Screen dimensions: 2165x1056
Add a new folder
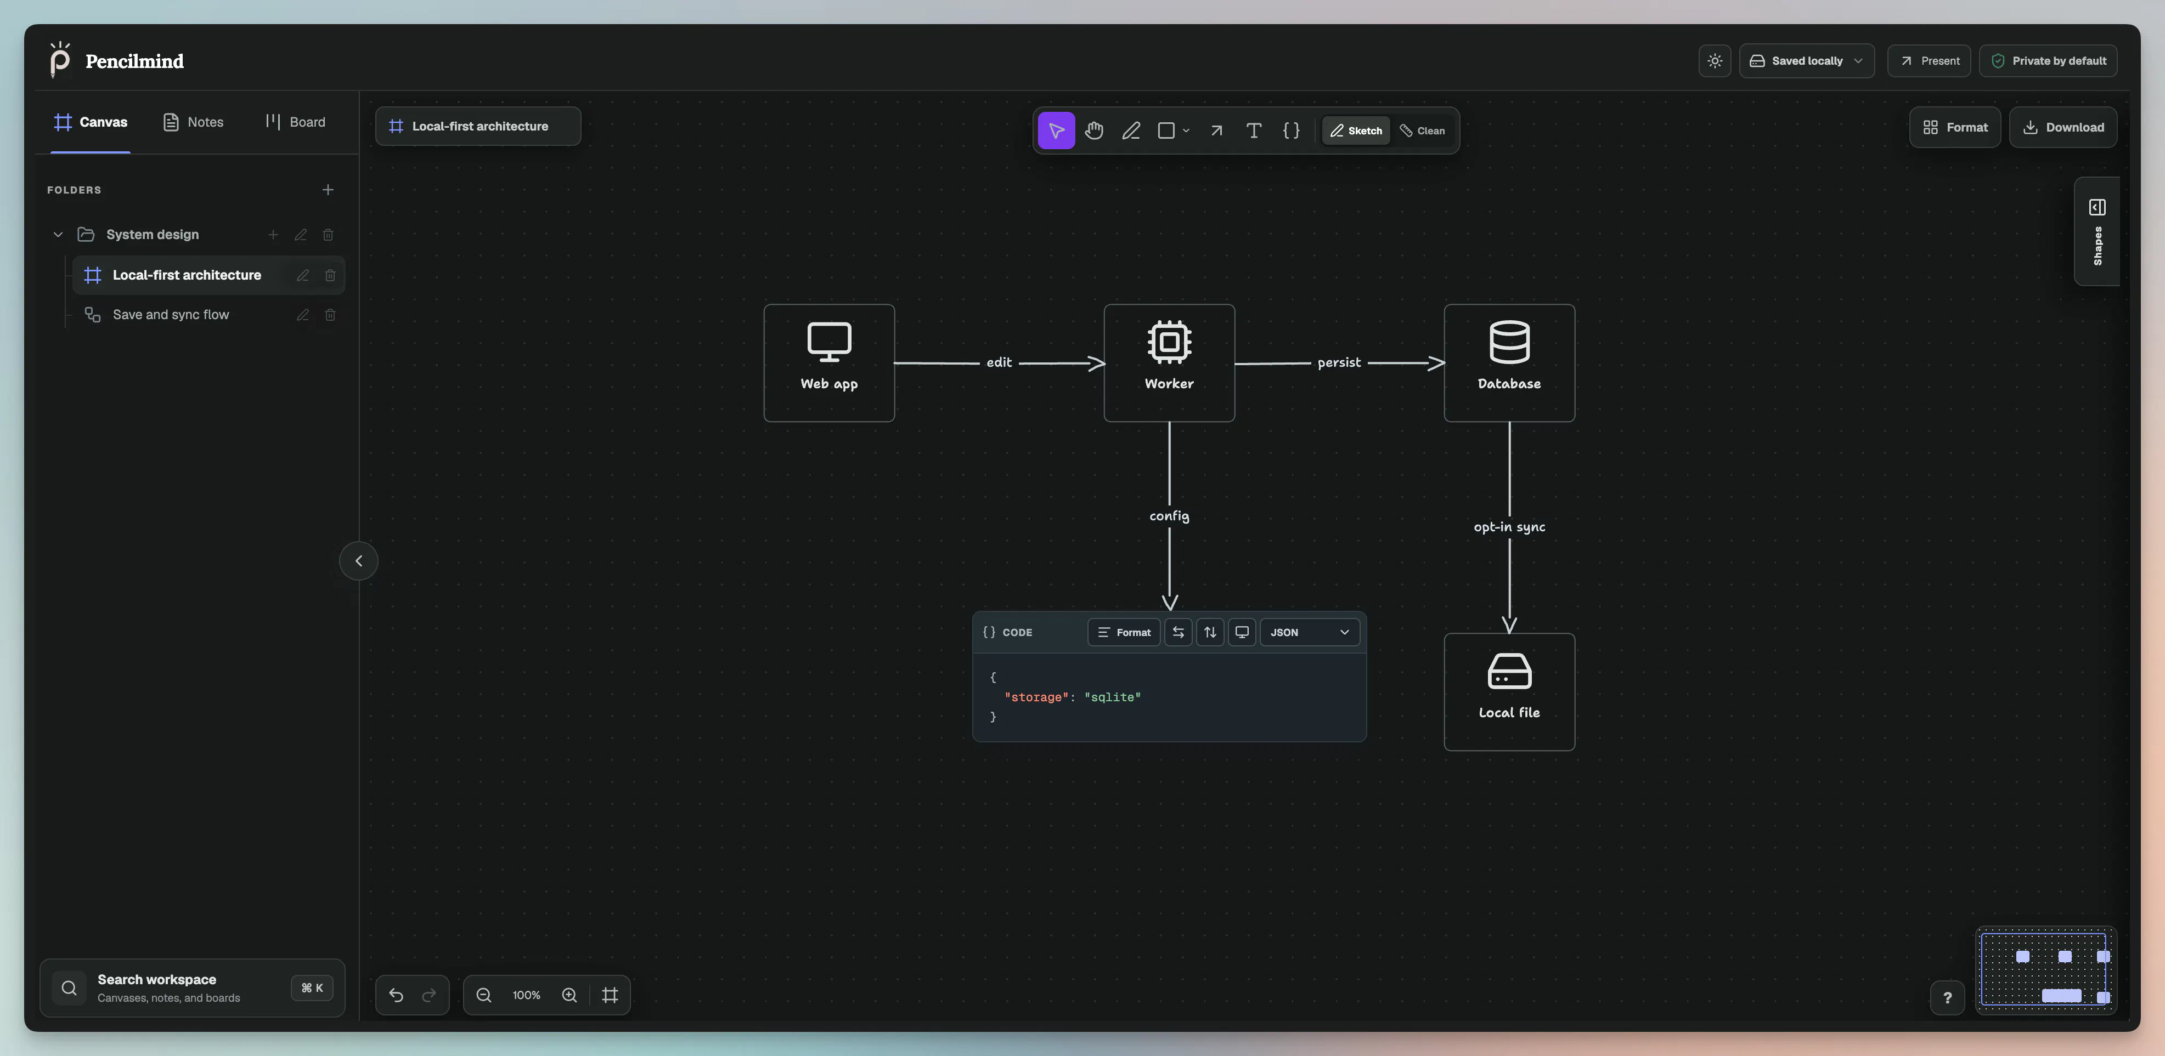pyautogui.click(x=328, y=190)
